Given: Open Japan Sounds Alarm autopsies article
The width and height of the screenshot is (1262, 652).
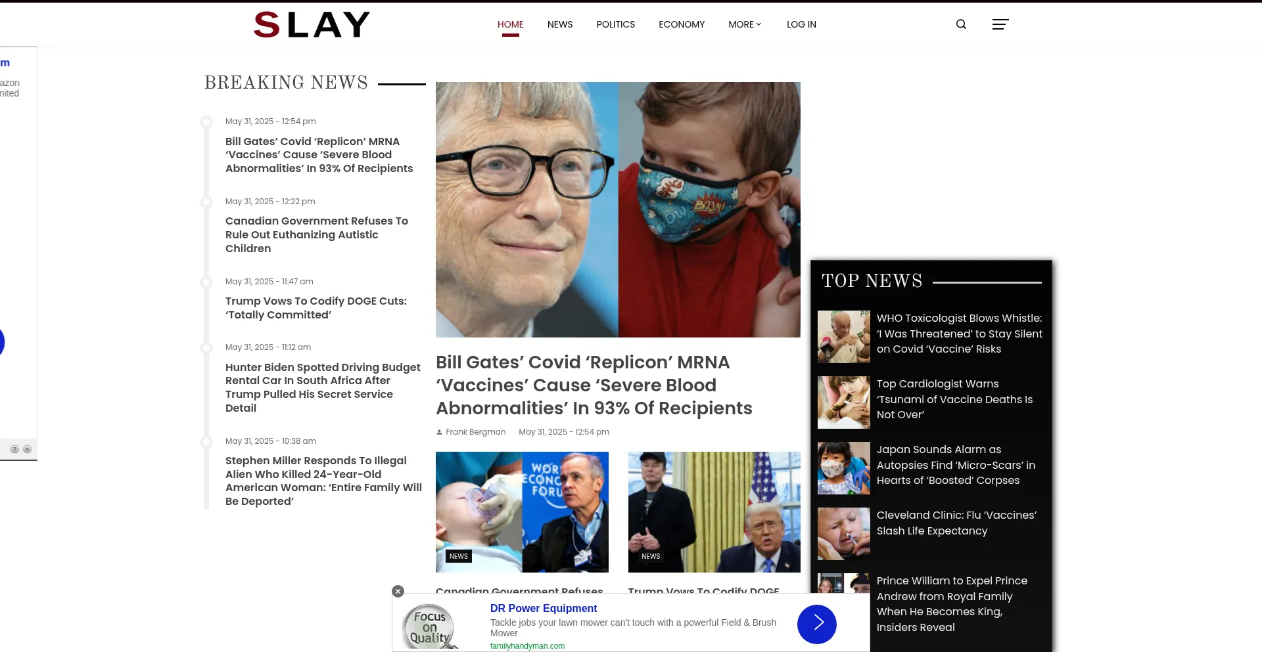Looking at the screenshot, I should [956, 465].
